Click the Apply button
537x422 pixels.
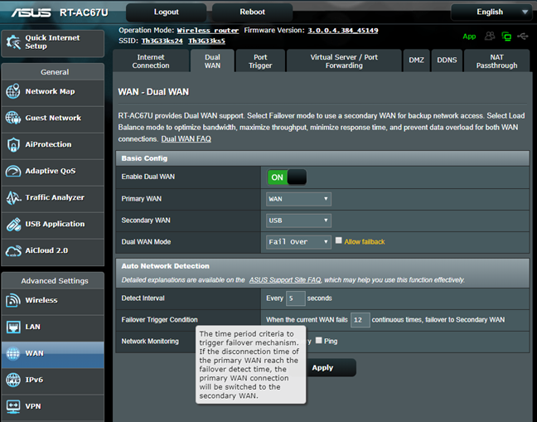[322, 368]
